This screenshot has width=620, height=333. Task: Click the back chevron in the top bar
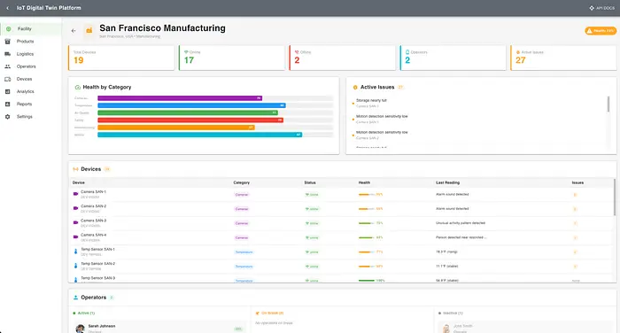tap(7, 8)
